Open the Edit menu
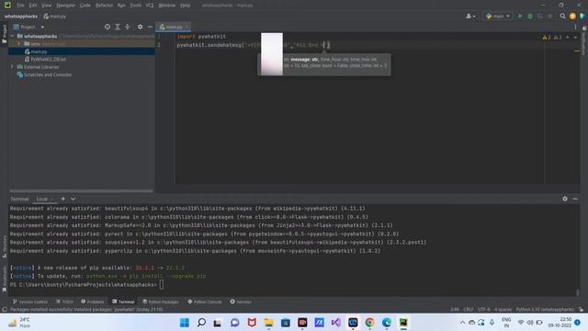 click(33, 6)
